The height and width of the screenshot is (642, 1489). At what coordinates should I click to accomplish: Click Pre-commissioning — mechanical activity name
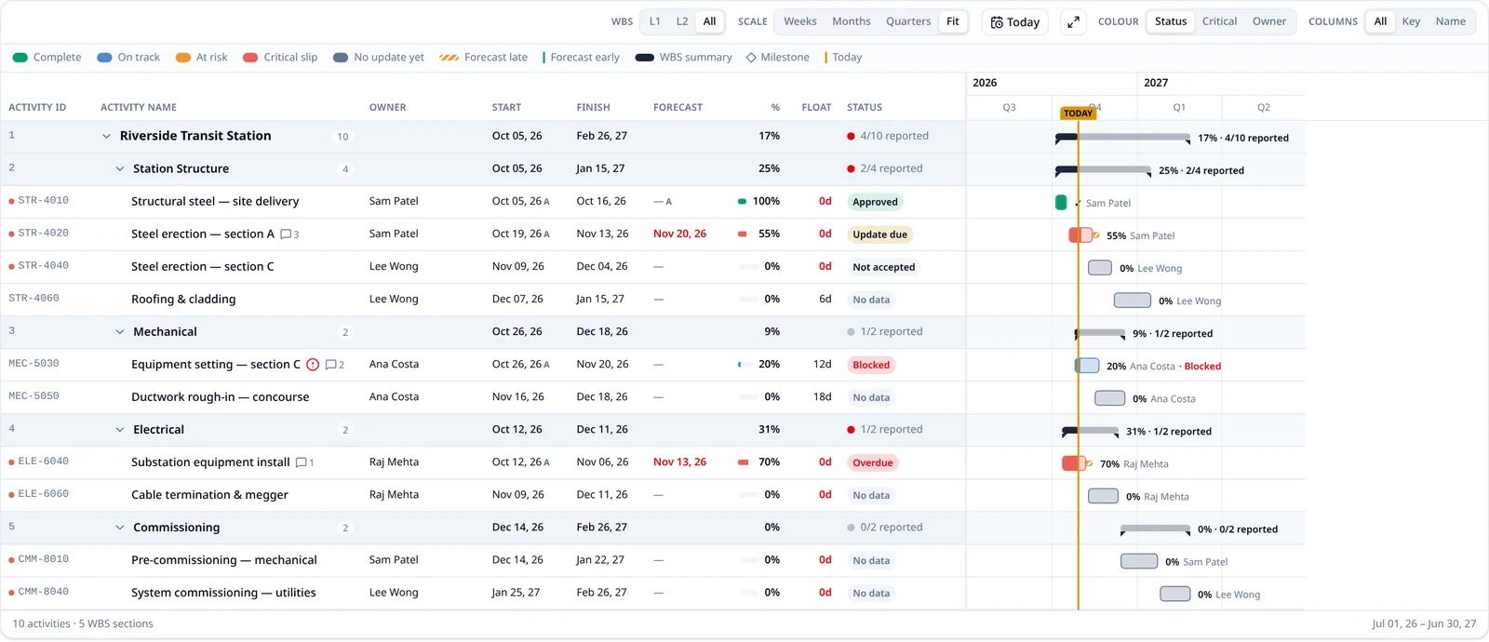(x=224, y=560)
